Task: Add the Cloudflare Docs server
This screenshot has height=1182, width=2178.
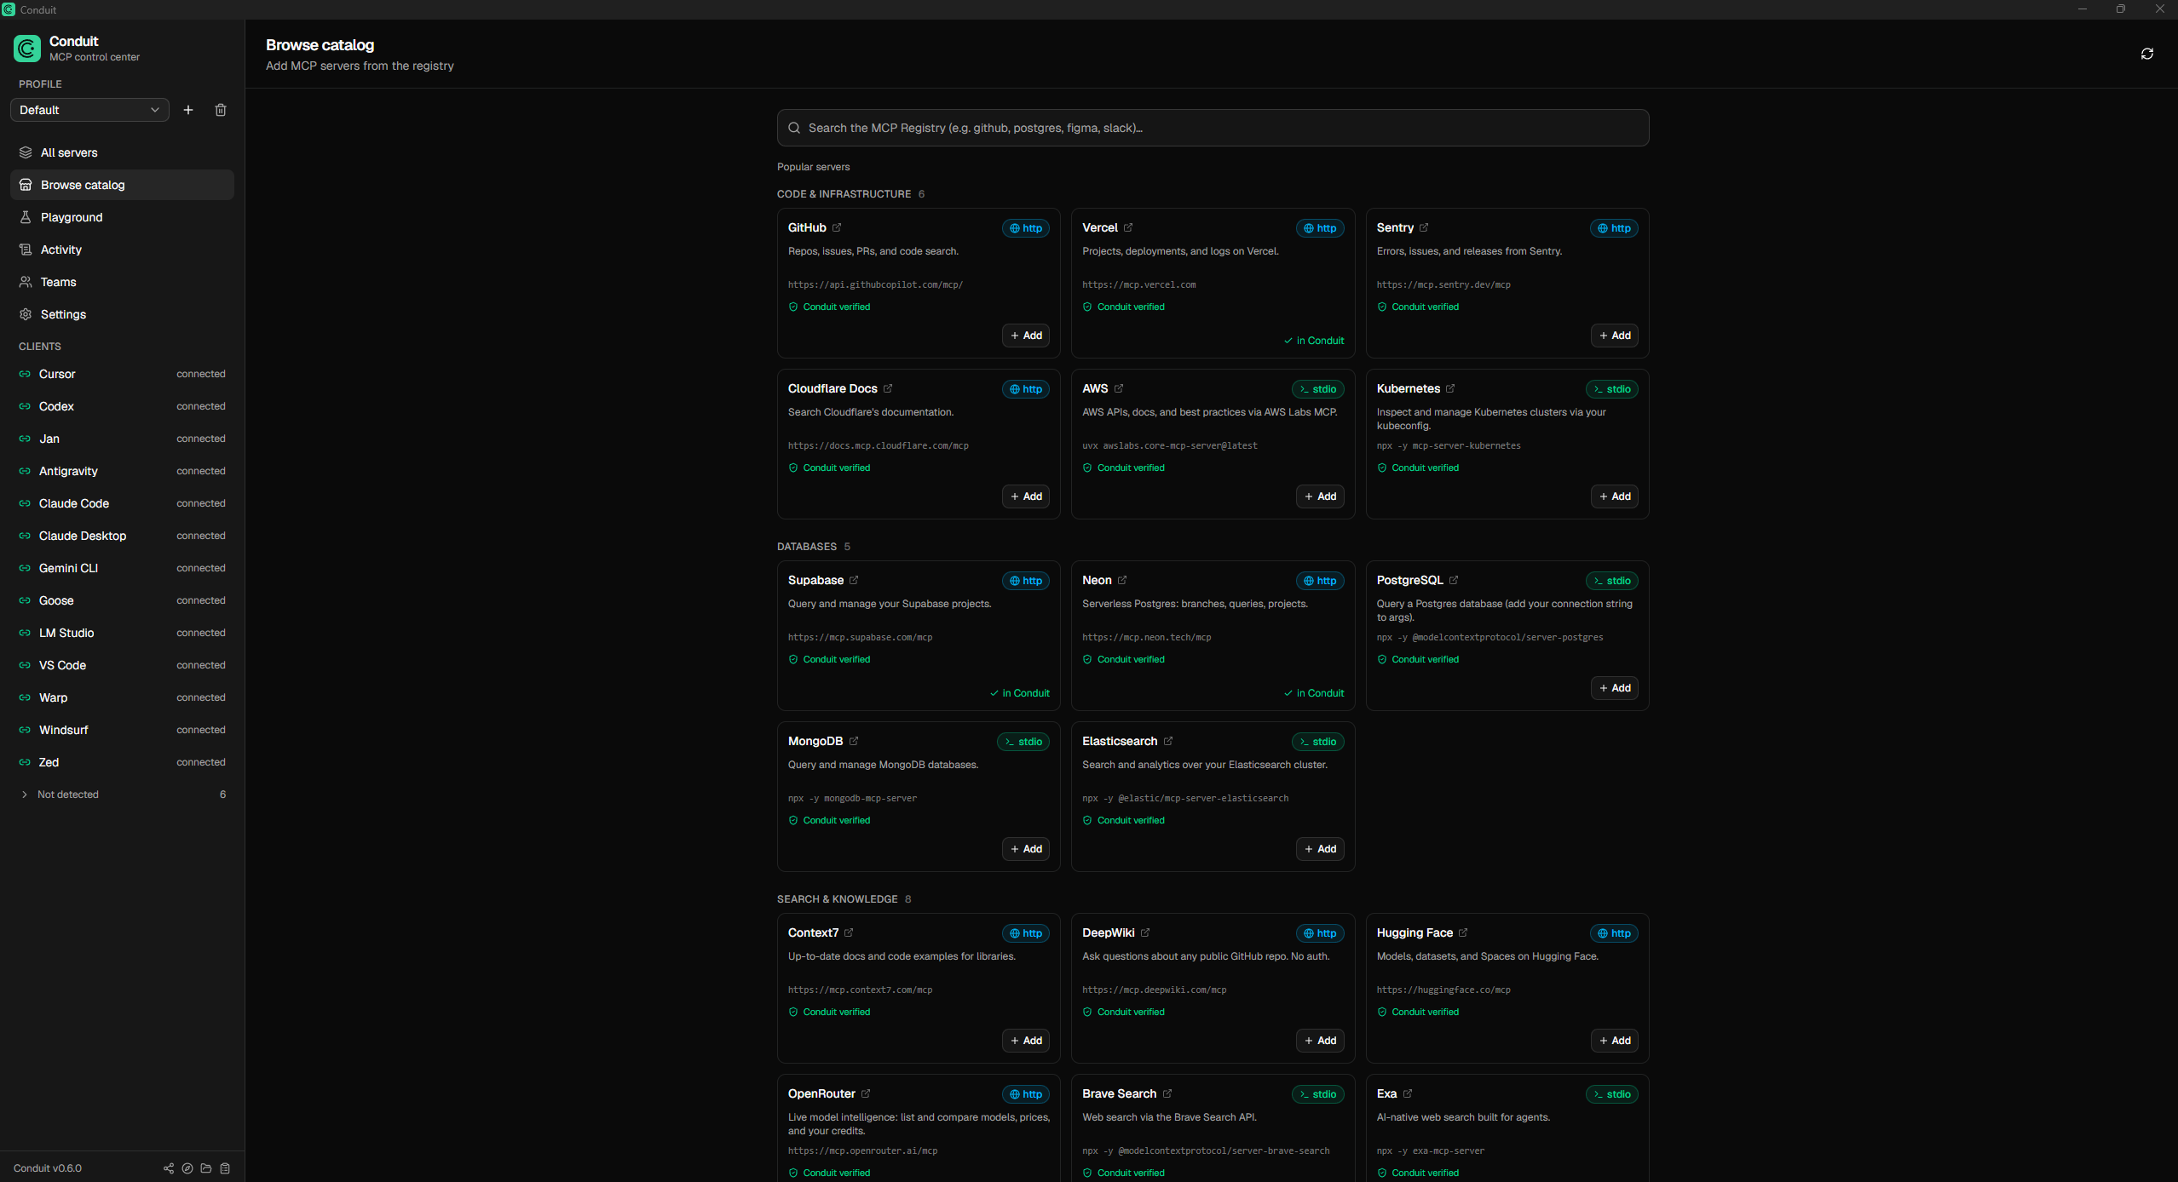Action: [x=1026, y=496]
